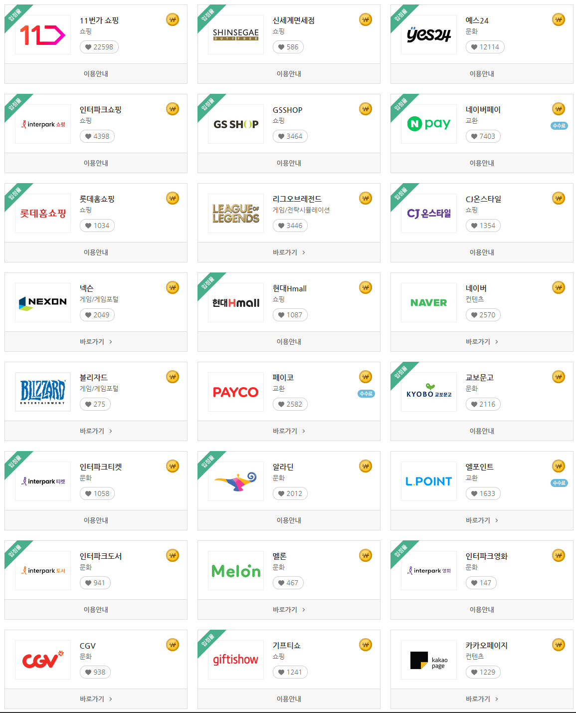Click the won coin icon on 롯데홈쇼핑 card
Image resolution: width=576 pixels, height=713 pixels.
[x=173, y=199]
